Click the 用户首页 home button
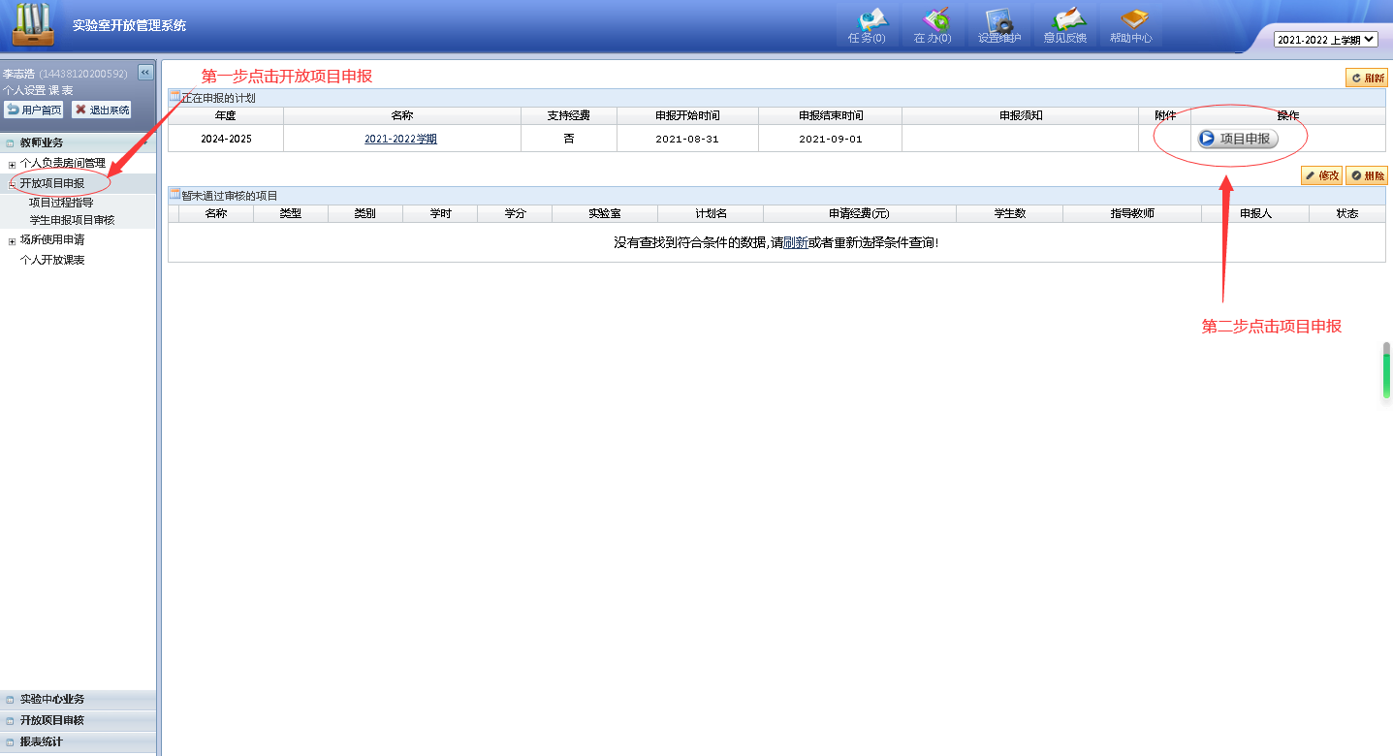The width and height of the screenshot is (1393, 756). (34, 110)
